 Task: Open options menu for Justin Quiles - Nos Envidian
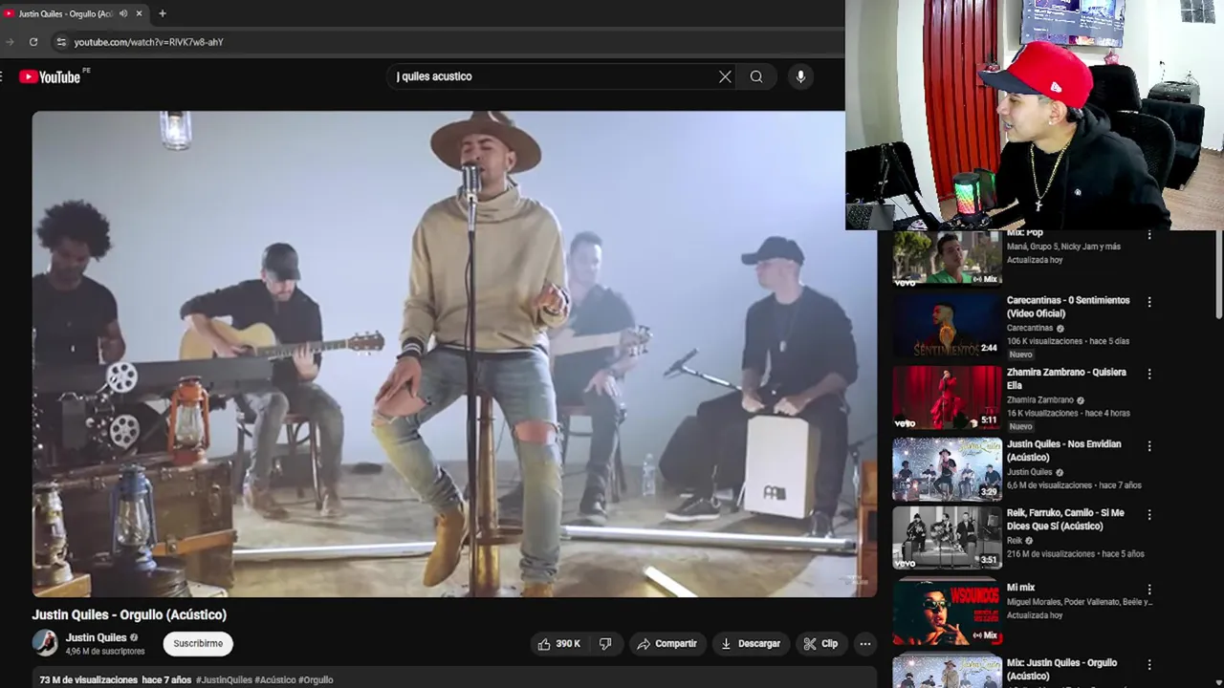(1149, 446)
